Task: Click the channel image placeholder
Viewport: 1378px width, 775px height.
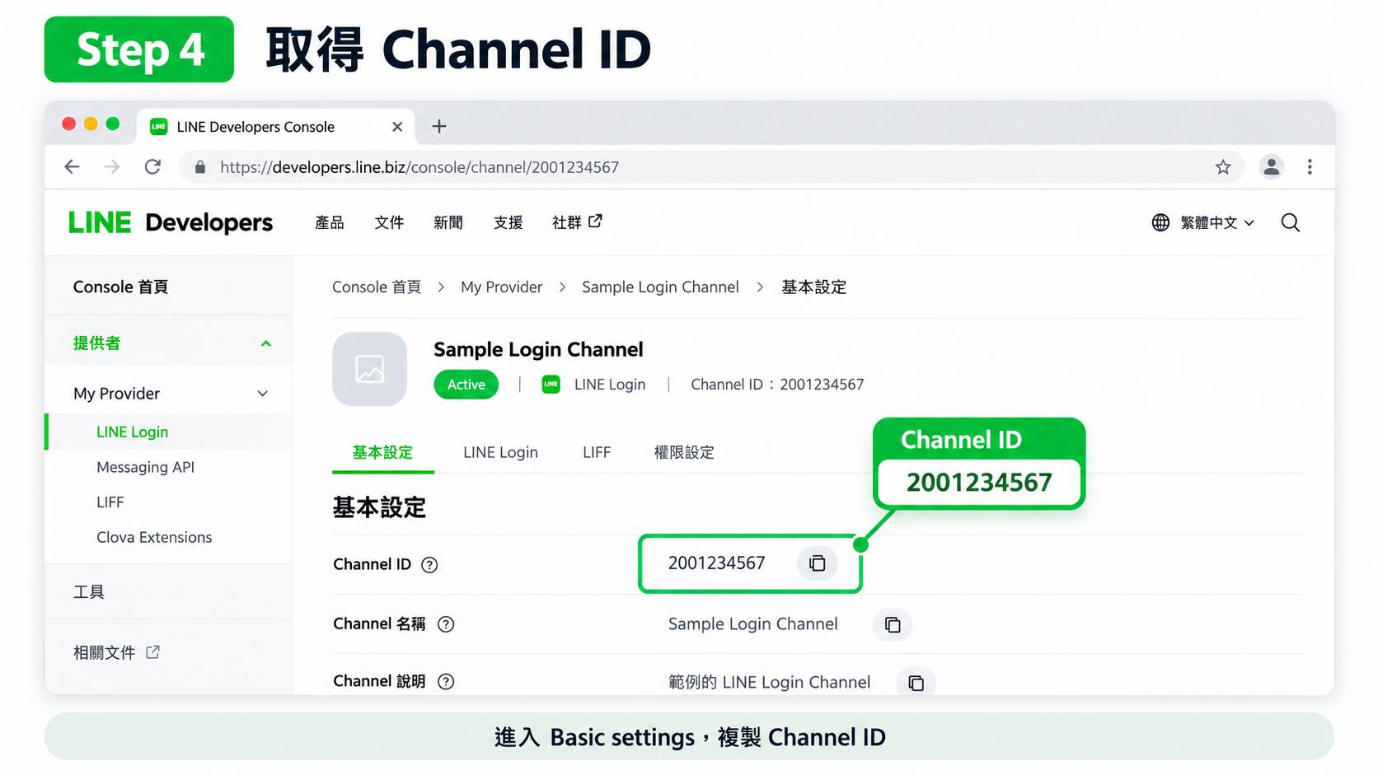Action: click(x=369, y=369)
